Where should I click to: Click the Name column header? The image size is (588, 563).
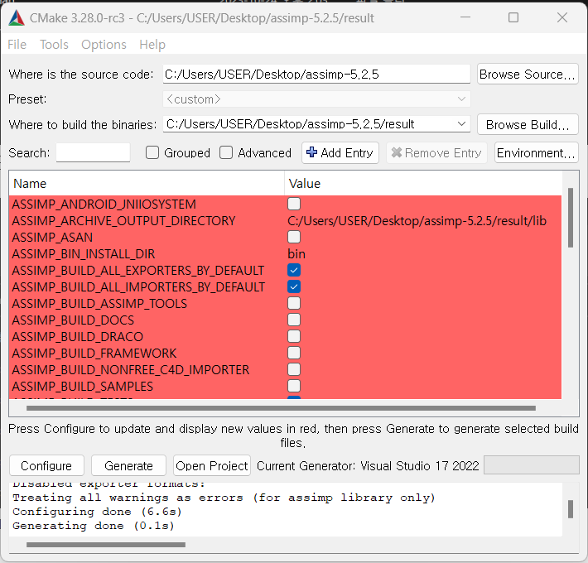pos(147,184)
